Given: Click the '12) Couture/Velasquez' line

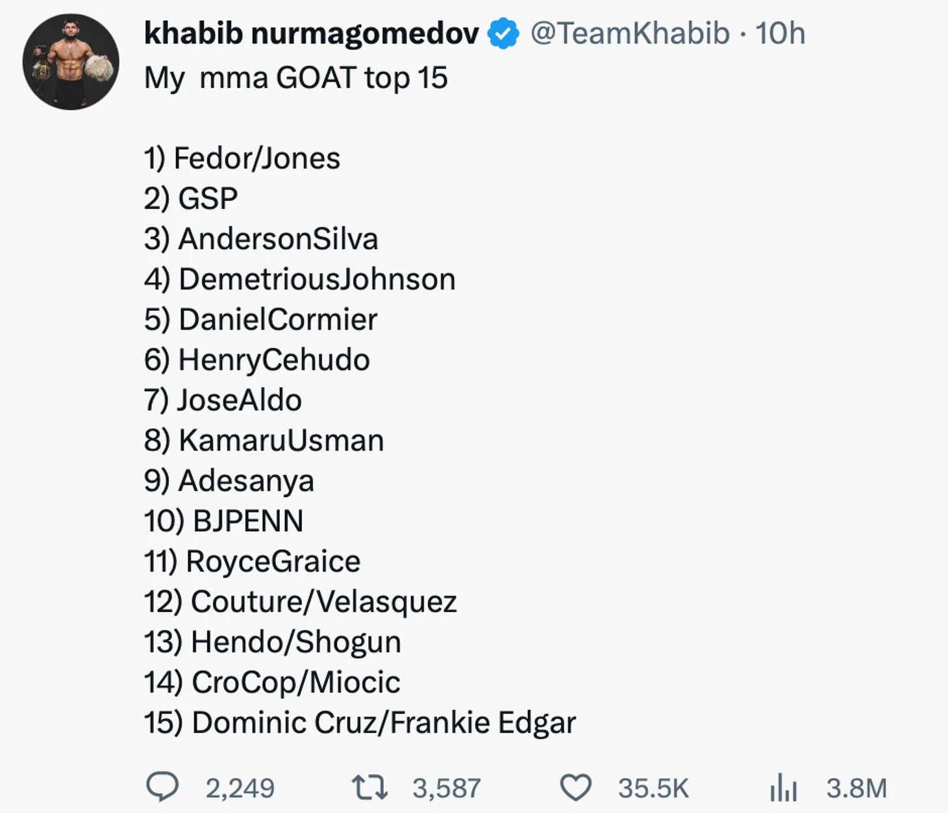Looking at the screenshot, I should pyautogui.click(x=300, y=601).
